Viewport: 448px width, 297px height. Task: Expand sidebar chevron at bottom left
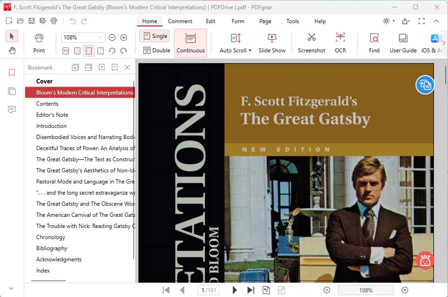coord(11,289)
